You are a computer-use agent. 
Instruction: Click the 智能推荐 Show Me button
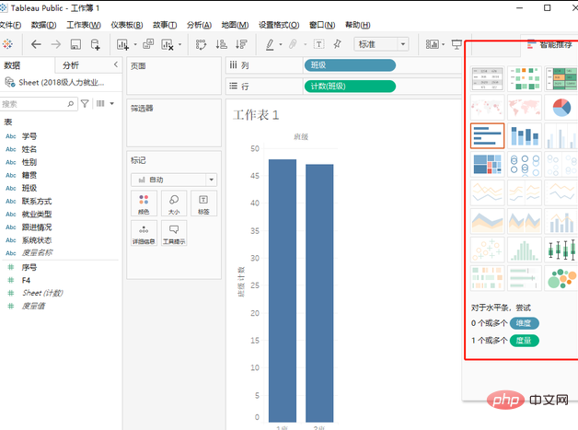[x=549, y=45]
